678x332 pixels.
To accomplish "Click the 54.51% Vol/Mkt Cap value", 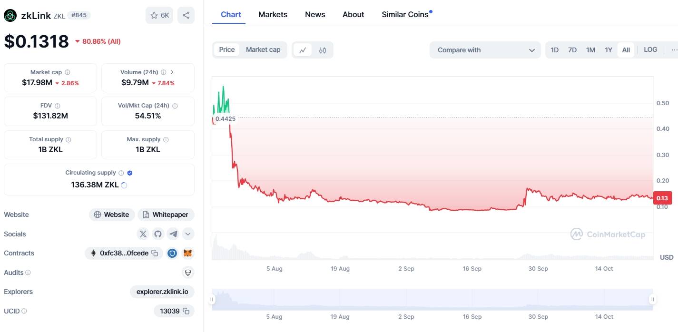I will pyautogui.click(x=148, y=116).
